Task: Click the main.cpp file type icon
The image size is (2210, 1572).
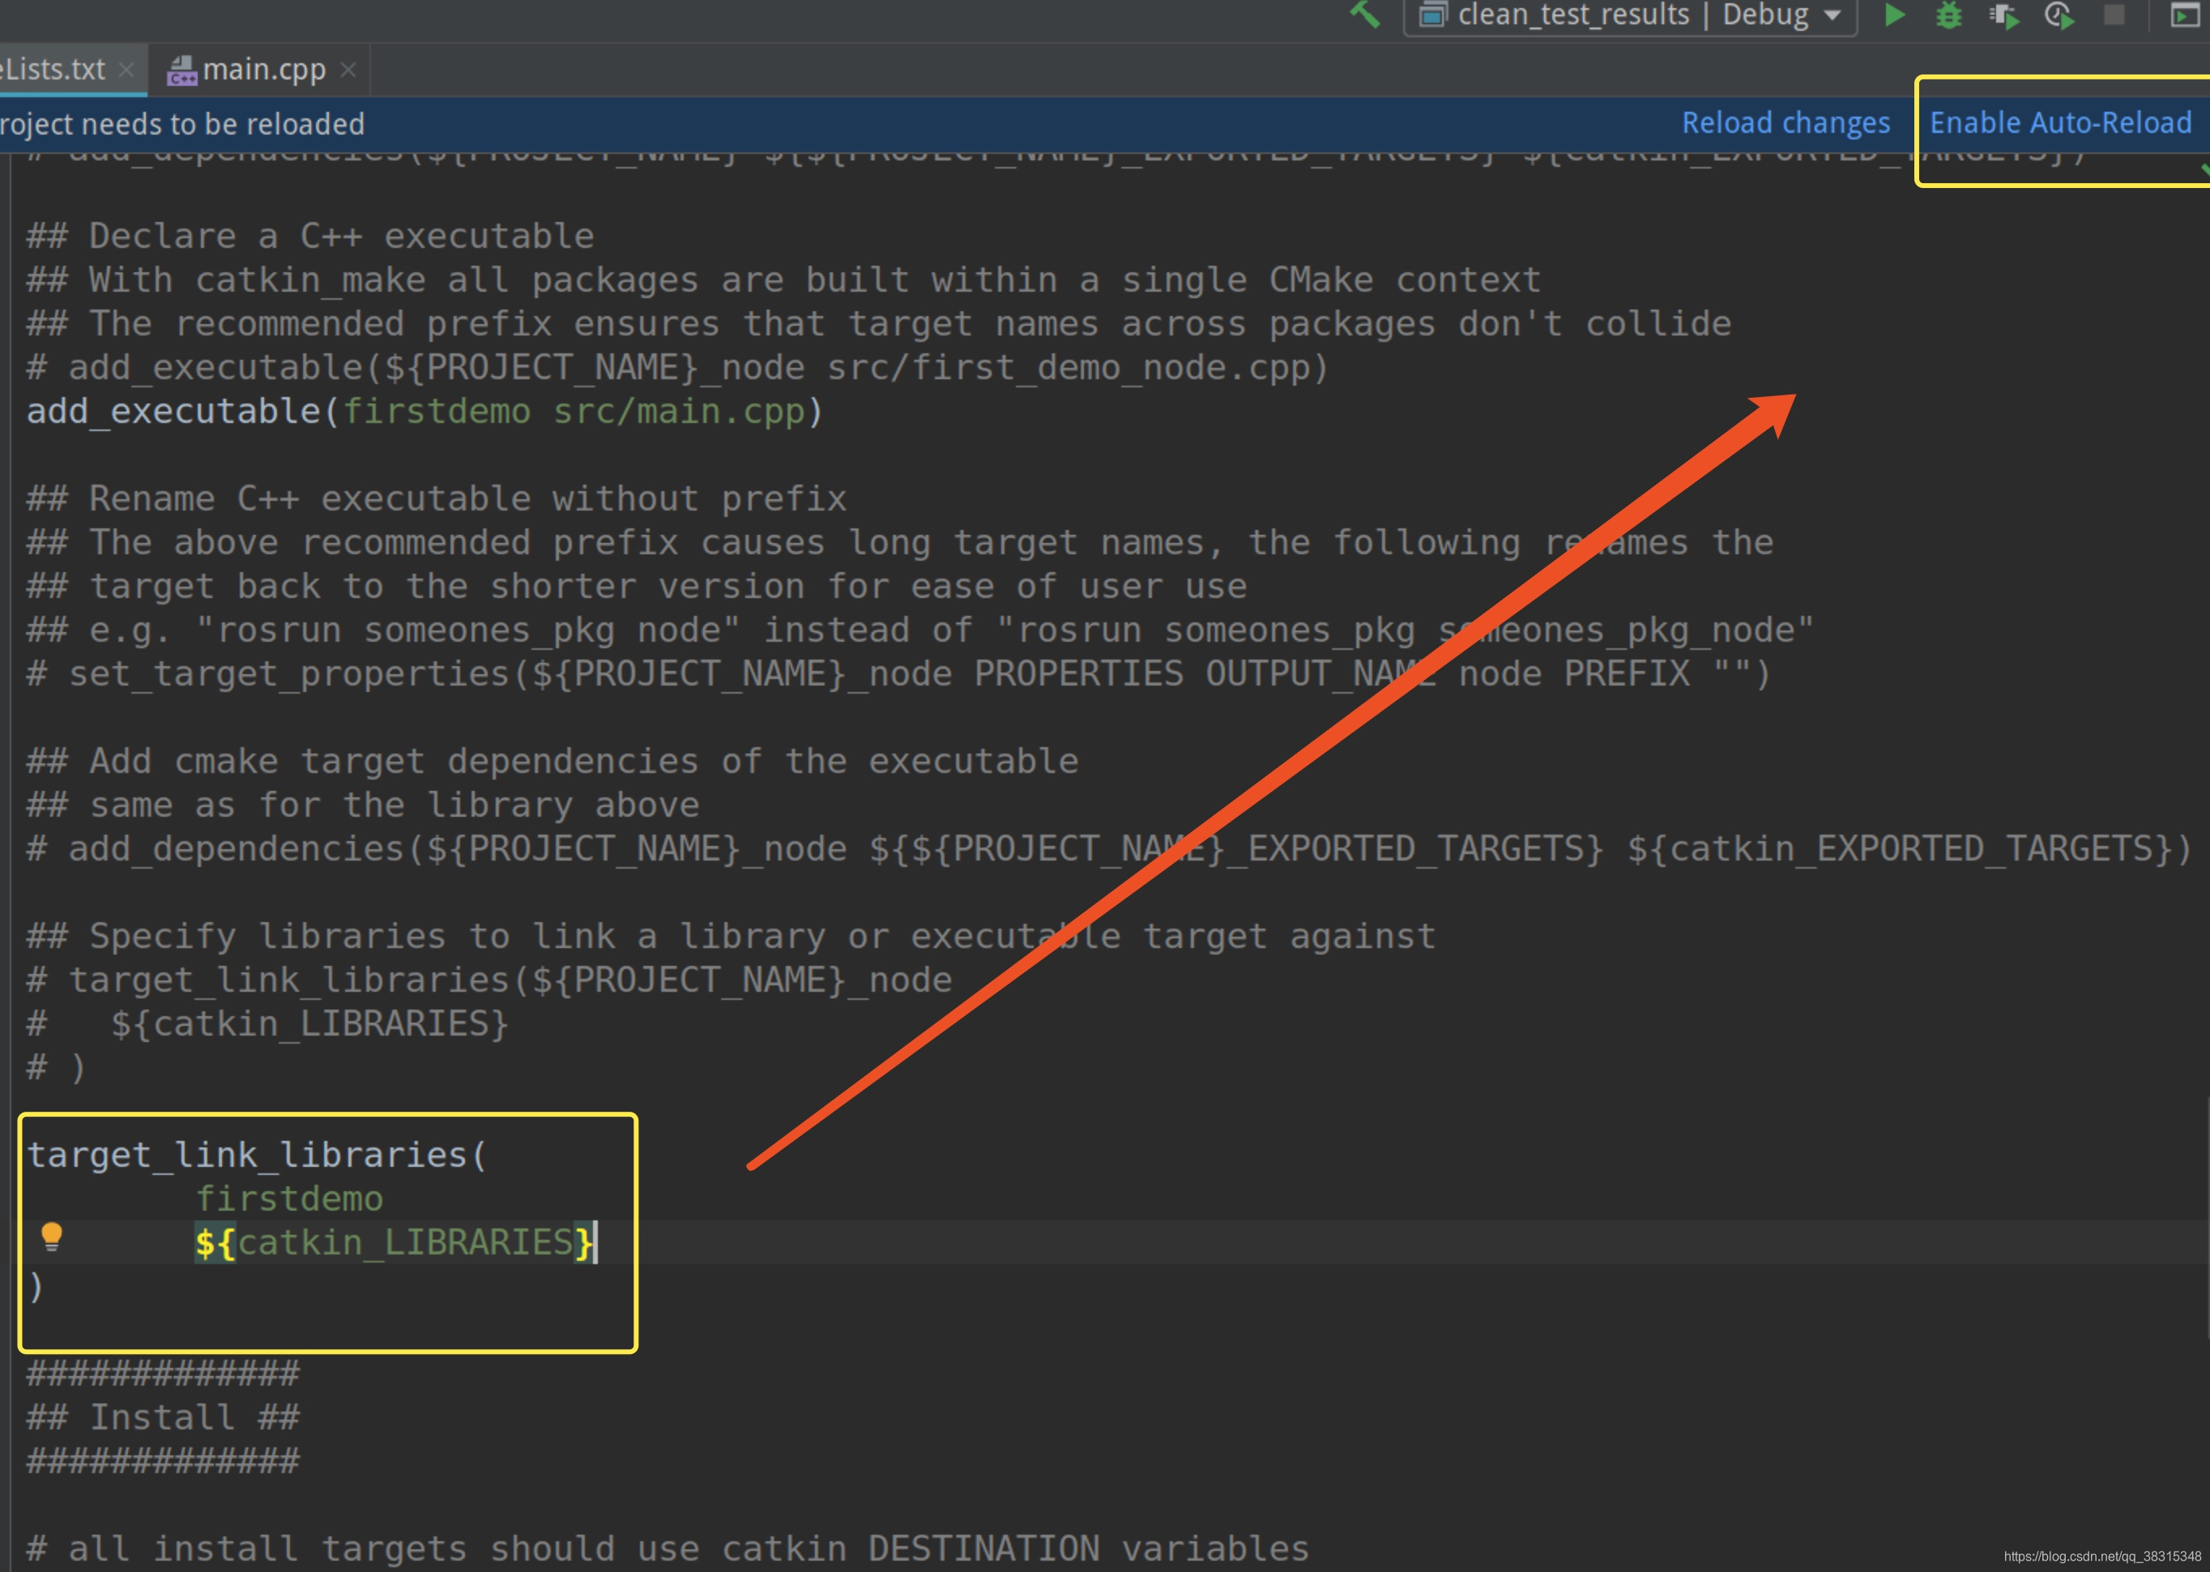Action: tap(182, 70)
